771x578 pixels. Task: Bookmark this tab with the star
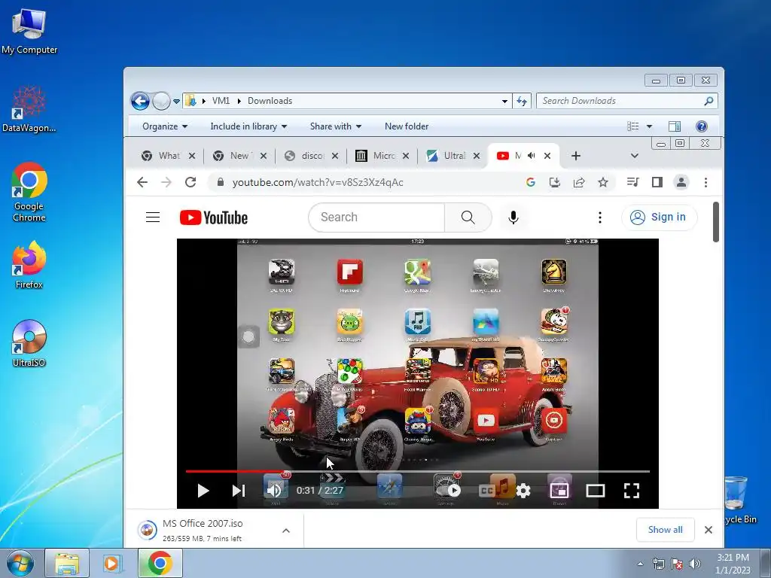pyautogui.click(x=603, y=182)
